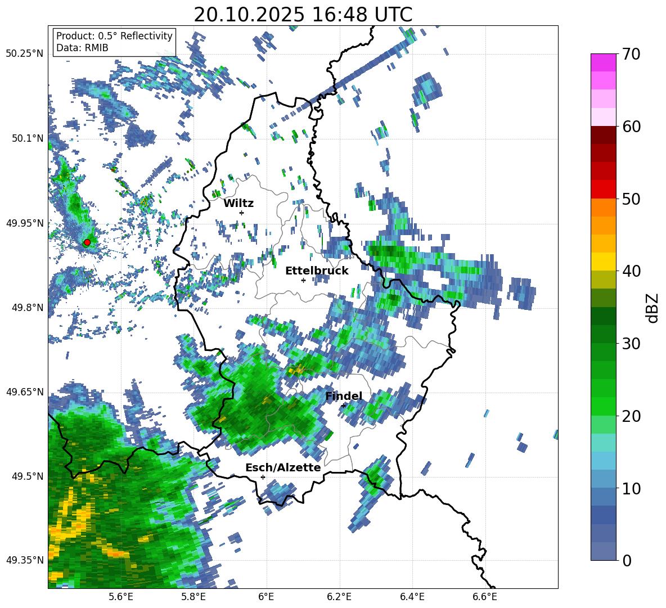Click the red radar location dot

tap(87, 242)
